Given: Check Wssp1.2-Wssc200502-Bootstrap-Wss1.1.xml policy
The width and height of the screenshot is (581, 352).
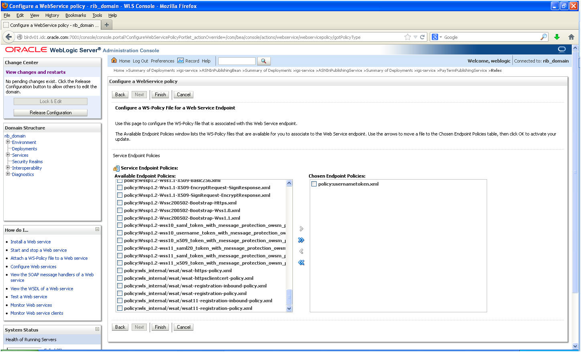Looking at the screenshot, I should (x=120, y=218).
